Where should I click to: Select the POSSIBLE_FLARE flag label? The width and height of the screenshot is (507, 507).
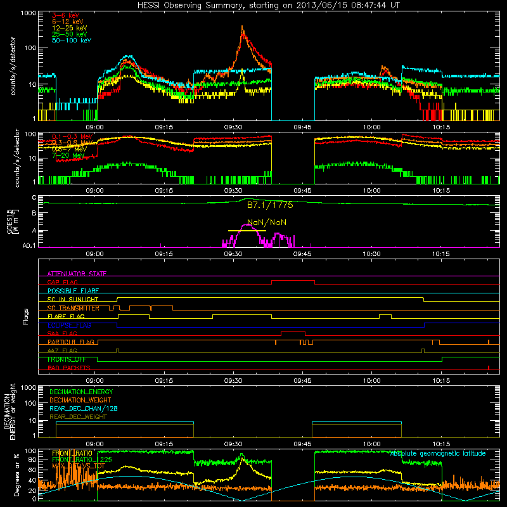(73, 291)
